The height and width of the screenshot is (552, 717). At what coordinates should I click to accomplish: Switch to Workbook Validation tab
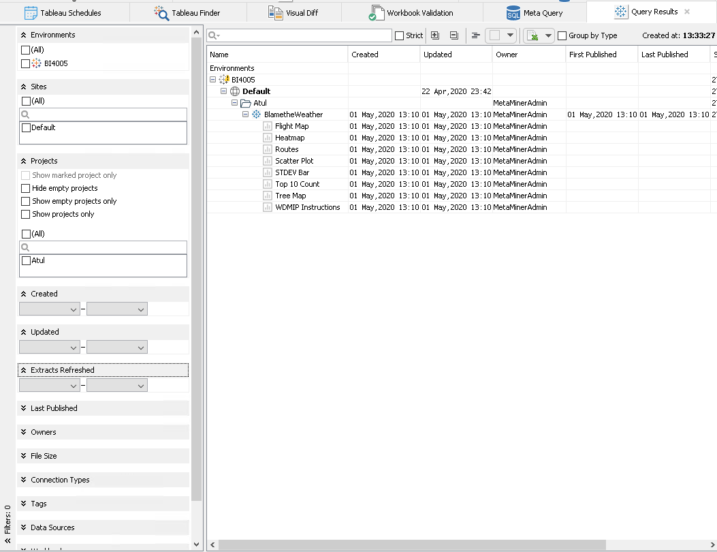coord(411,13)
